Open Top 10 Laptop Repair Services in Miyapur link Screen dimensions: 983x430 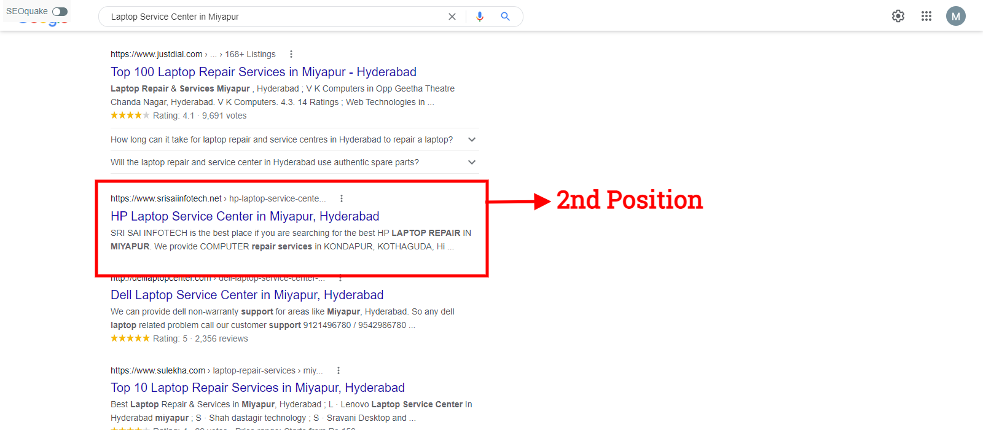257,388
